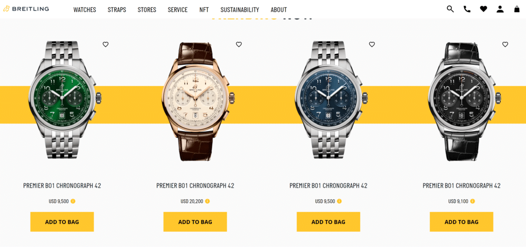Expand the Service menu
Image resolution: width=526 pixels, height=247 pixels.
click(178, 9)
